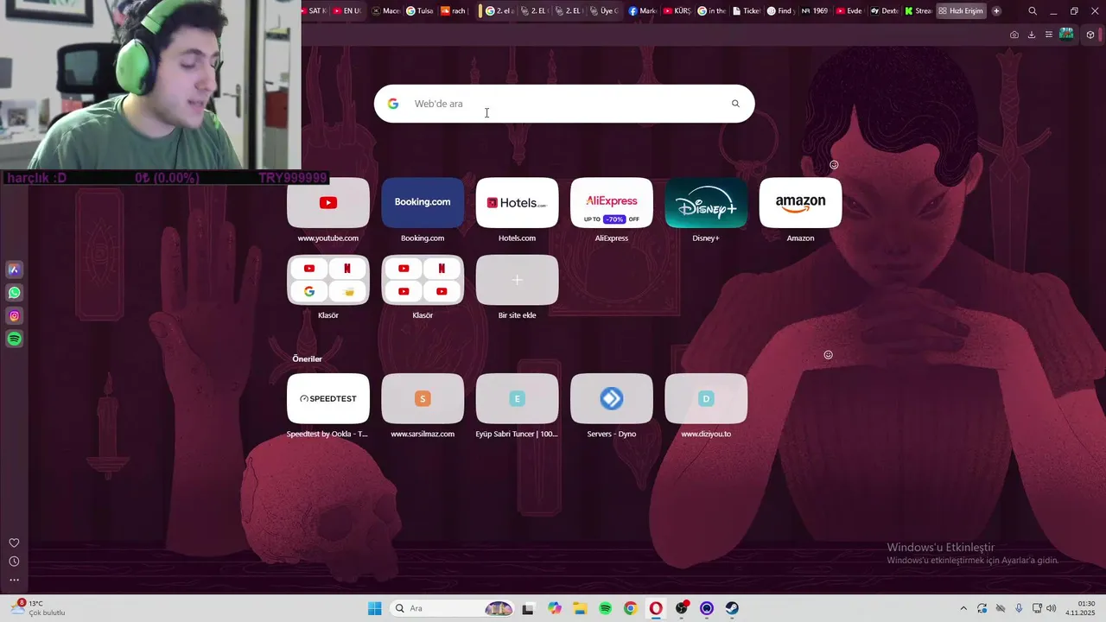Image resolution: width=1106 pixels, height=622 pixels.
Task: Switch to the Dexte tab
Action: [885, 11]
